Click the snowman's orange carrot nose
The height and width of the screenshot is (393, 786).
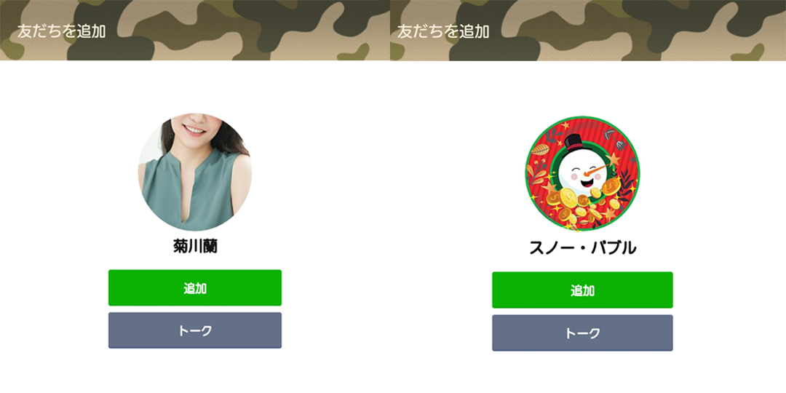pyautogui.click(x=597, y=171)
